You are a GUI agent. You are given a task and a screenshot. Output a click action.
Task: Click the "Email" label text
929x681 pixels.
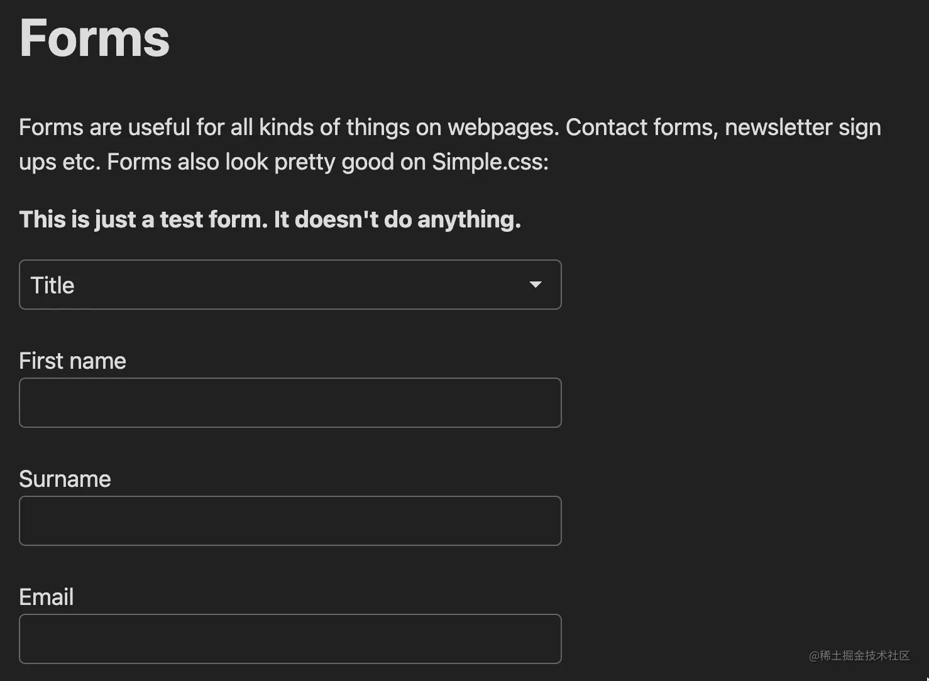[46, 597]
